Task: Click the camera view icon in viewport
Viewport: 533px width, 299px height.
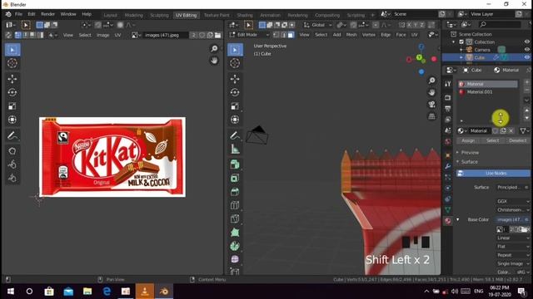Action: pos(431,104)
